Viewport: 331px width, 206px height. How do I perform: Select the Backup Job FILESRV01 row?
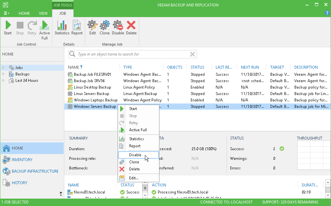(197, 74)
